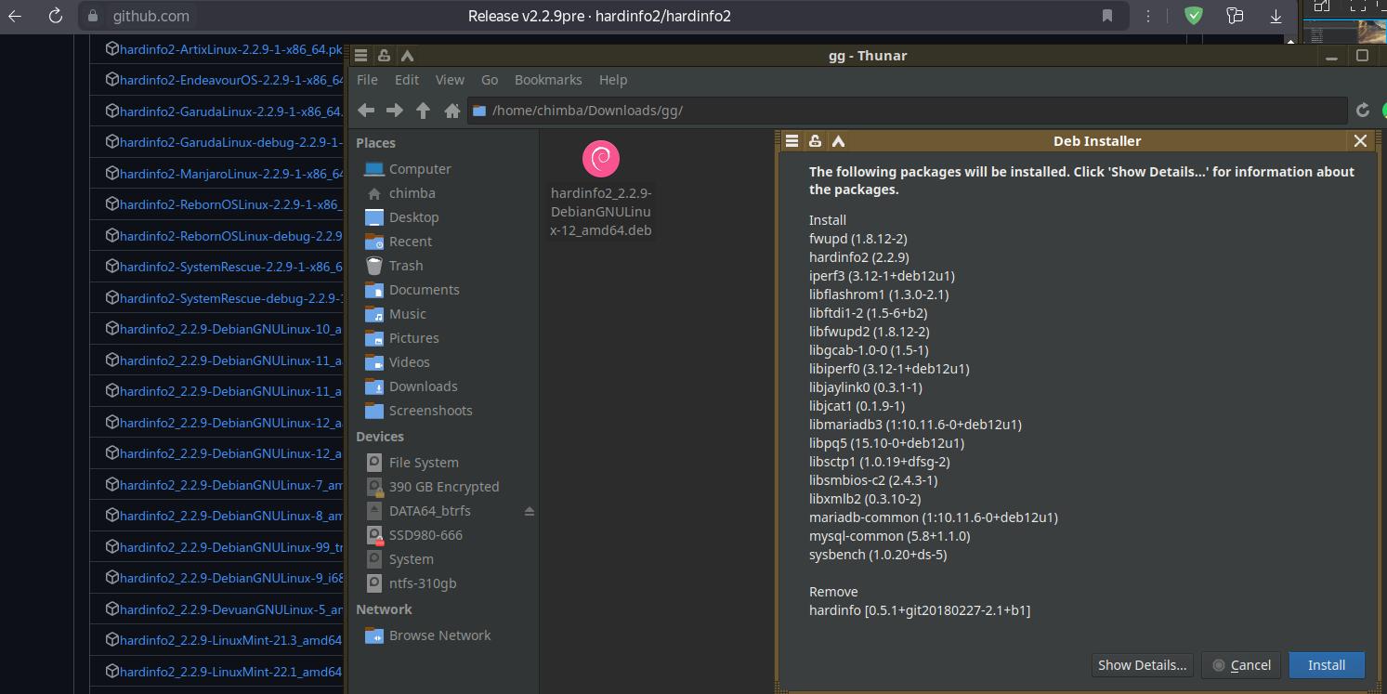Screen dimensions: 1387x694
Task: Click Show Details... in Deb Installer
Action: point(1142,665)
